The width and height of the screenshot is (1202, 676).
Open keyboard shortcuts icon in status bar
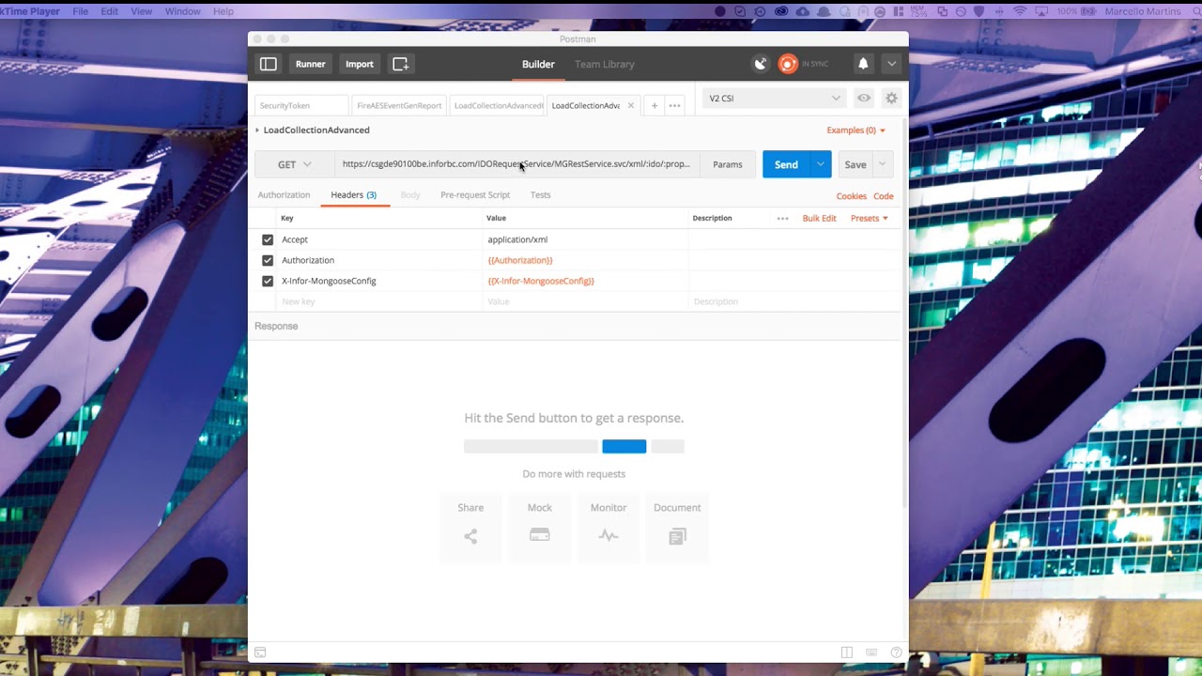click(x=871, y=653)
